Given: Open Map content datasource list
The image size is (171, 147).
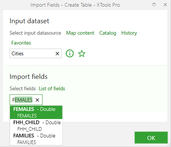Looking at the screenshot, I should pyautogui.click(x=80, y=33).
